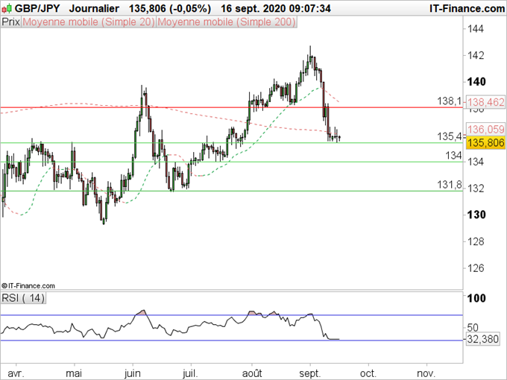Click the août month label

[x=252, y=373]
